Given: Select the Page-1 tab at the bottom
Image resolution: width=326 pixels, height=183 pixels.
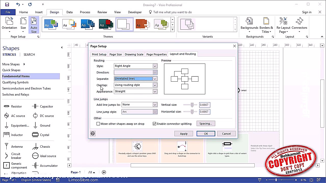Looking at the screenshot, I should pos(75,172).
